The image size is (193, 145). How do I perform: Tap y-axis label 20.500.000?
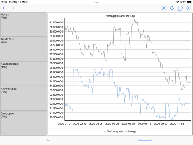pyautogui.click(x=56, y=117)
